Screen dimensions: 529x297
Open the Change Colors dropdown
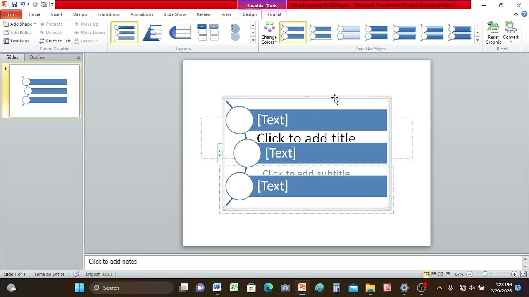coord(269,33)
